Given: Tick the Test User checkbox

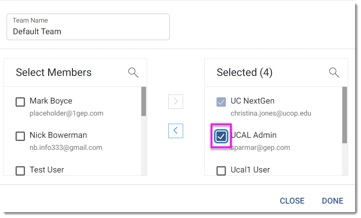Looking at the screenshot, I should click(x=20, y=171).
